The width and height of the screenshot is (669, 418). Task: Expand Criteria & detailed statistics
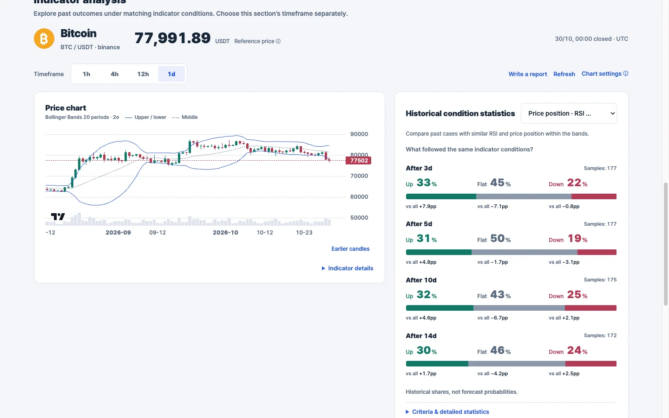(x=447, y=412)
